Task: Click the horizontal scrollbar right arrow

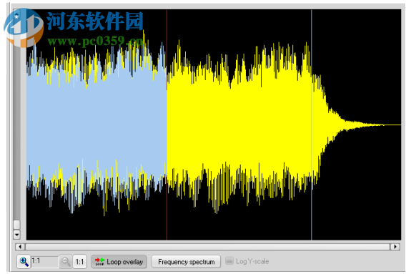Action: pyautogui.click(x=395, y=247)
